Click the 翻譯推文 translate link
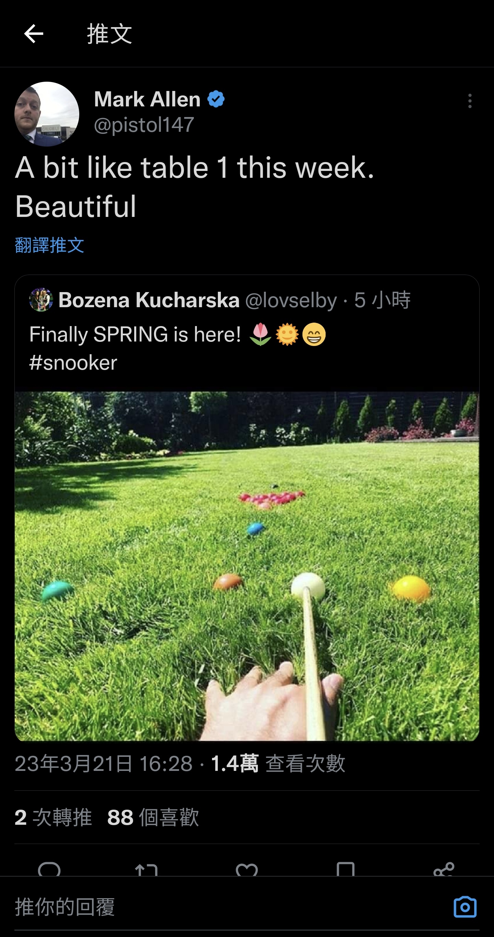This screenshot has height=937, width=494. click(x=49, y=245)
